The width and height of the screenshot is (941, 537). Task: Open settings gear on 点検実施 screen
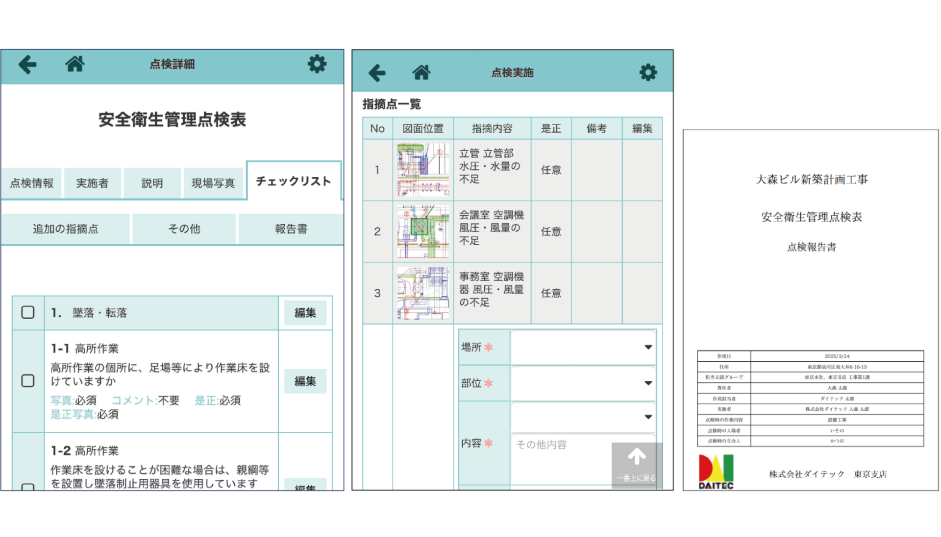[648, 72]
